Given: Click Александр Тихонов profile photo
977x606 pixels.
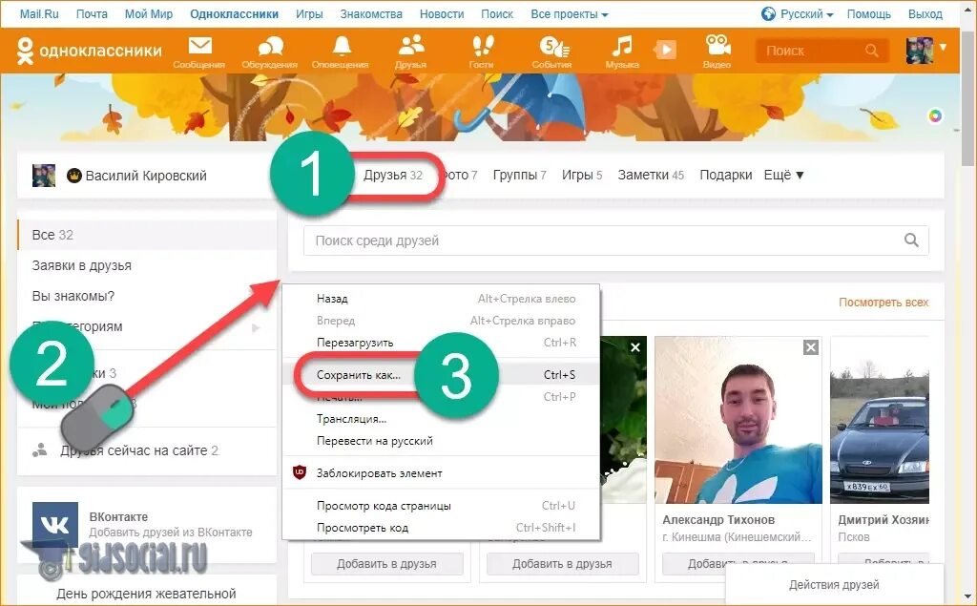Looking at the screenshot, I should click(x=738, y=420).
